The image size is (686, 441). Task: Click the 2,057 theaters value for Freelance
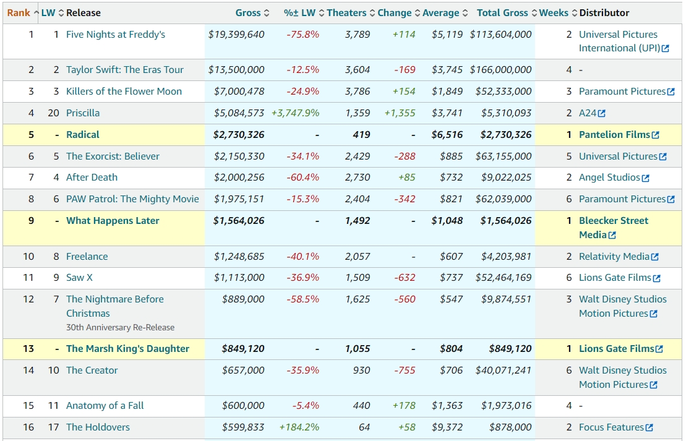358,257
